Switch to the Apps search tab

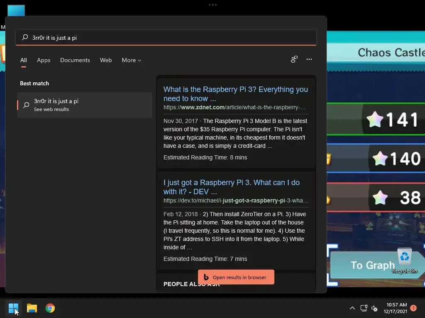click(x=44, y=60)
